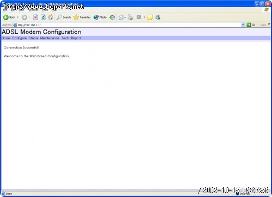Maximize the Internet Explorer window
The height and width of the screenshot is (197, 272).
262,4
